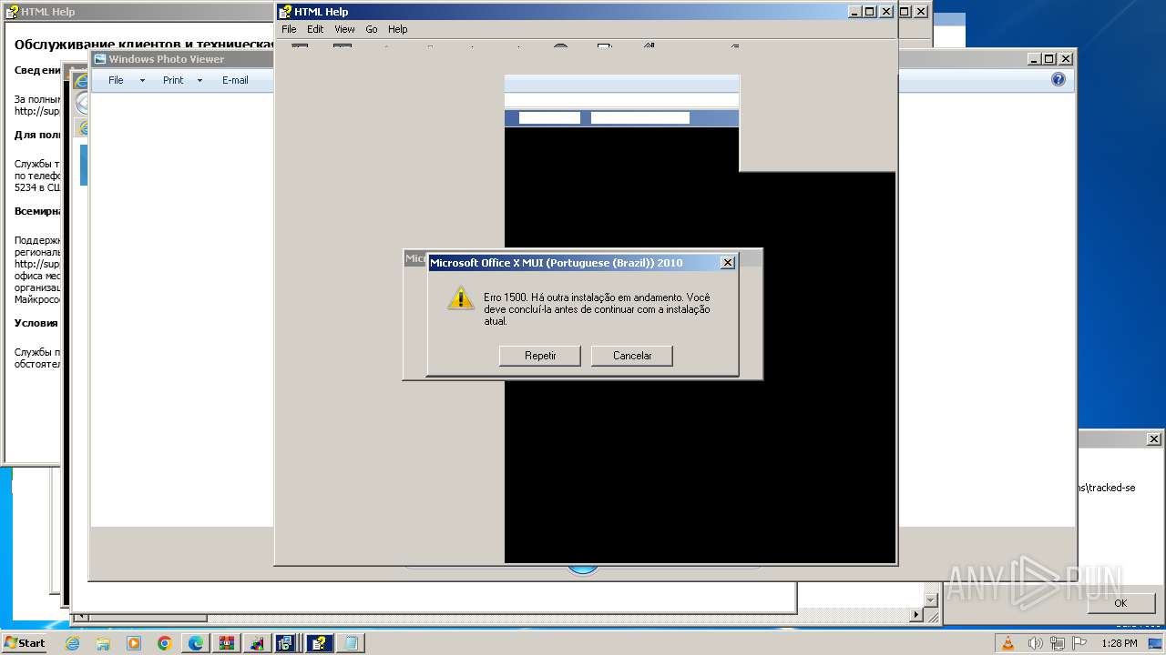
Task: Launch Internet Explorer from the taskbar
Action: coord(73,643)
